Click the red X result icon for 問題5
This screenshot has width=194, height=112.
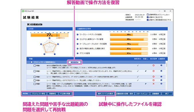153,84
